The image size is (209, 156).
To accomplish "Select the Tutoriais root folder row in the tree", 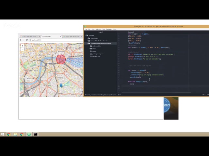I will 101,35.
